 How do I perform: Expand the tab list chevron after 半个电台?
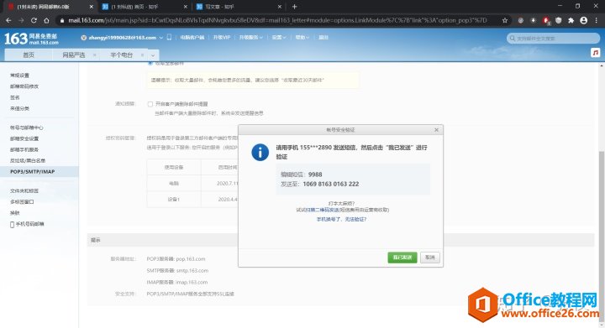click(x=153, y=55)
